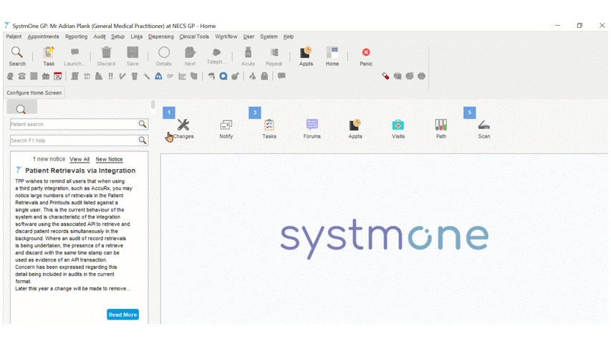The width and height of the screenshot is (611, 344).
Task: Click the Search magnifier toolbar icon
Action: coord(17,56)
